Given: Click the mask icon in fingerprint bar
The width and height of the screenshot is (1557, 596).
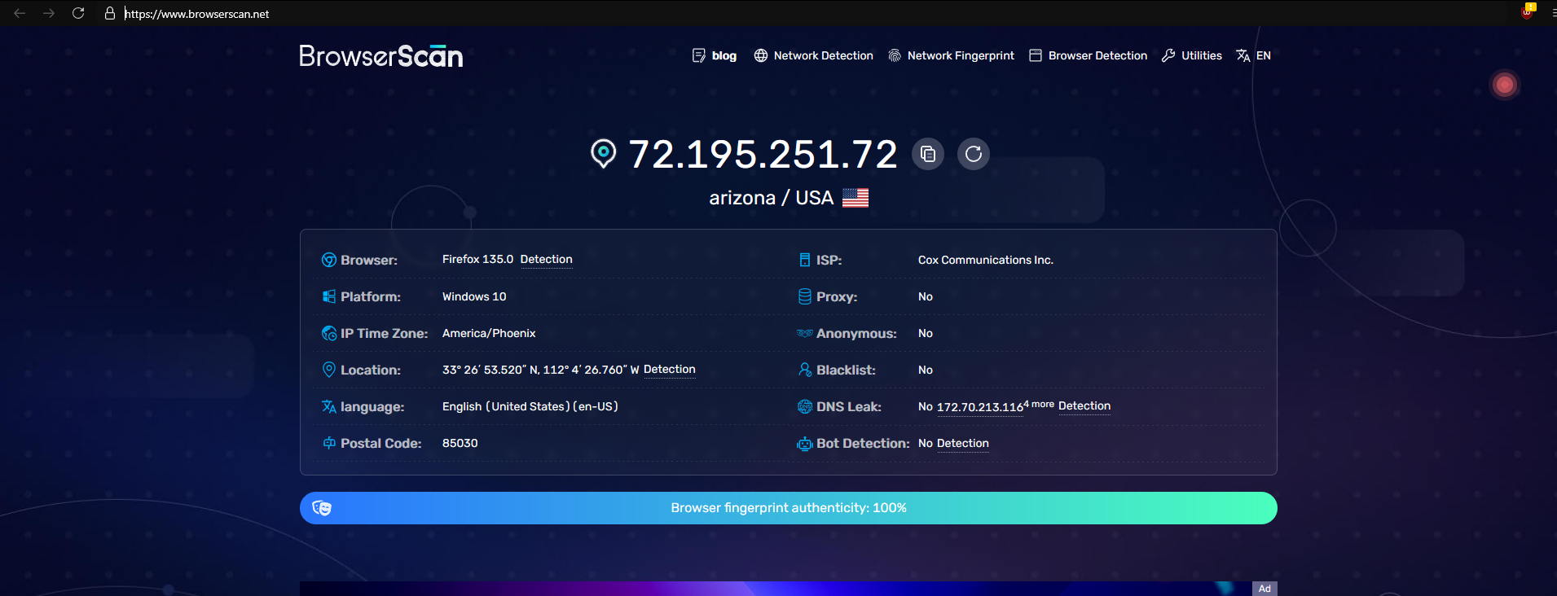Looking at the screenshot, I should coord(322,508).
